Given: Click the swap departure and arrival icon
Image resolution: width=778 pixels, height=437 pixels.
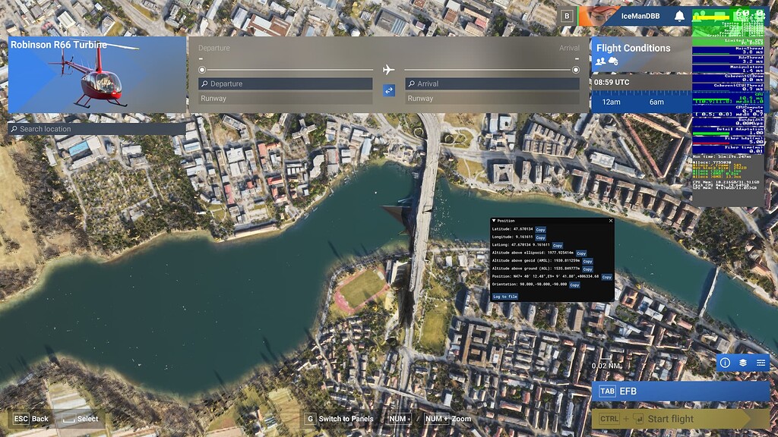Looking at the screenshot, I should [x=388, y=90].
